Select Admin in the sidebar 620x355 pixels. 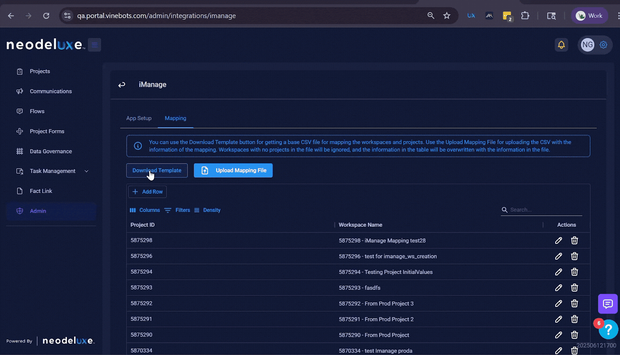point(51,211)
